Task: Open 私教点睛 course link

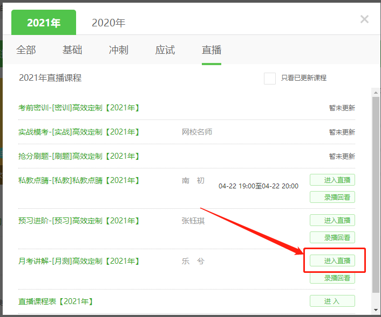Action: pyautogui.click(x=79, y=180)
